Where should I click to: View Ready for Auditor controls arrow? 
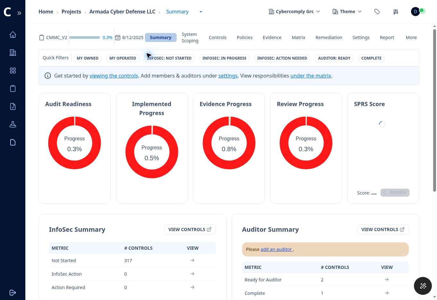pos(387,279)
